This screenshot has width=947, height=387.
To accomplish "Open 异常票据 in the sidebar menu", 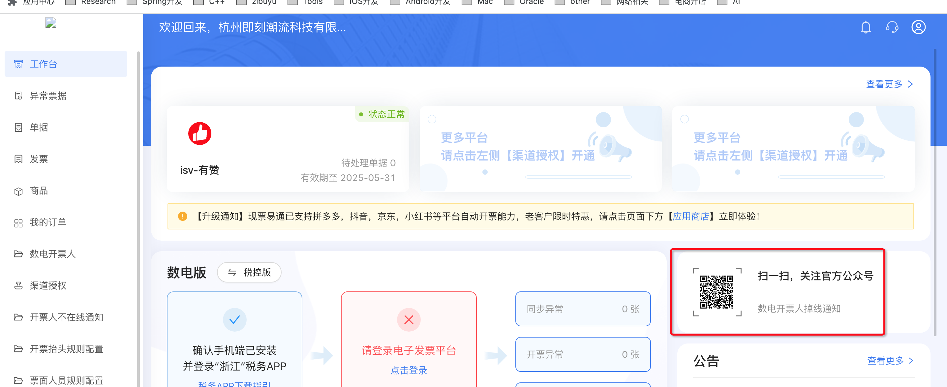I will pyautogui.click(x=48, y=96).
